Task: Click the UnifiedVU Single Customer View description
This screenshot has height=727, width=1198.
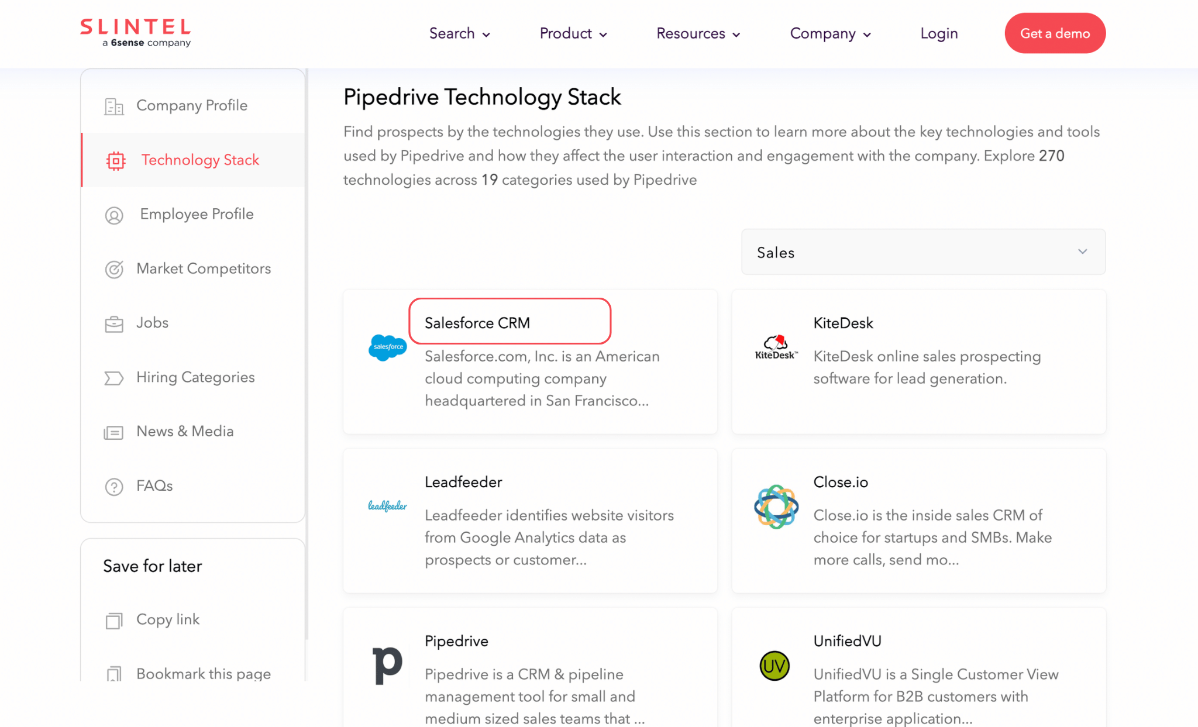Action: pos(936,696)
